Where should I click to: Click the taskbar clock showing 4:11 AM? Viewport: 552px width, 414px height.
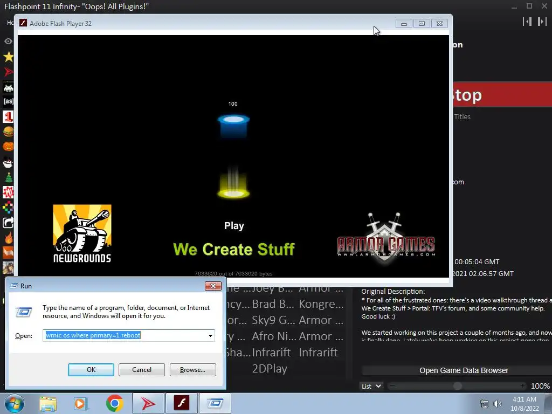click(x=525, y=404)
